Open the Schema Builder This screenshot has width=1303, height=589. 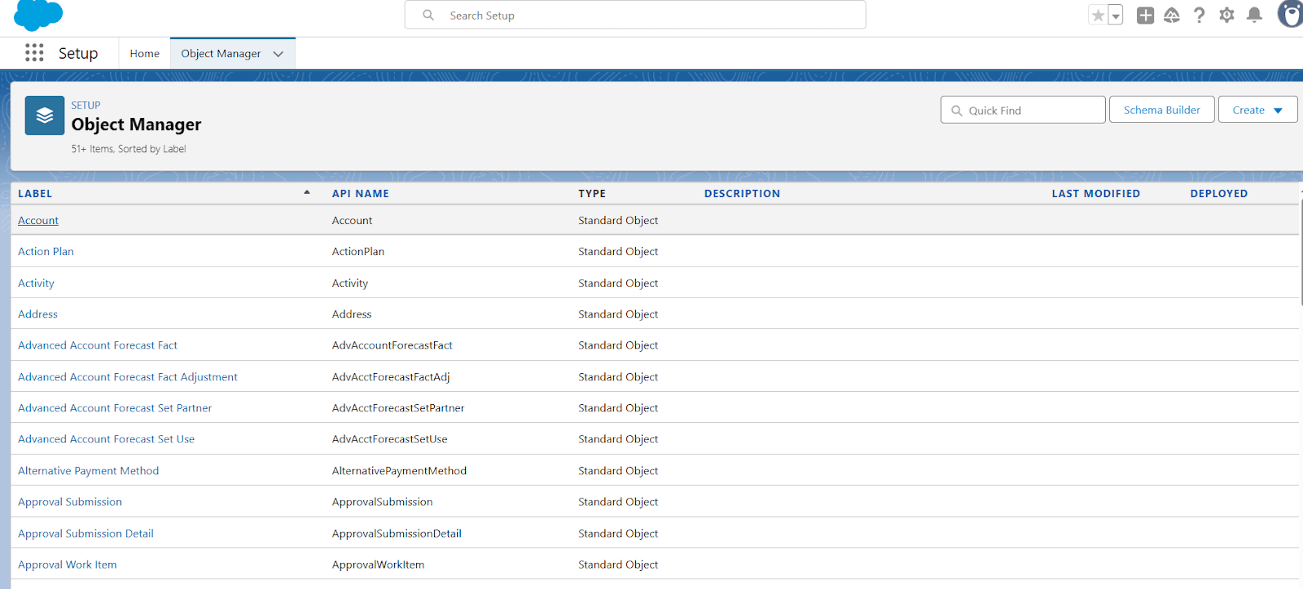(x=1161, y=110)
